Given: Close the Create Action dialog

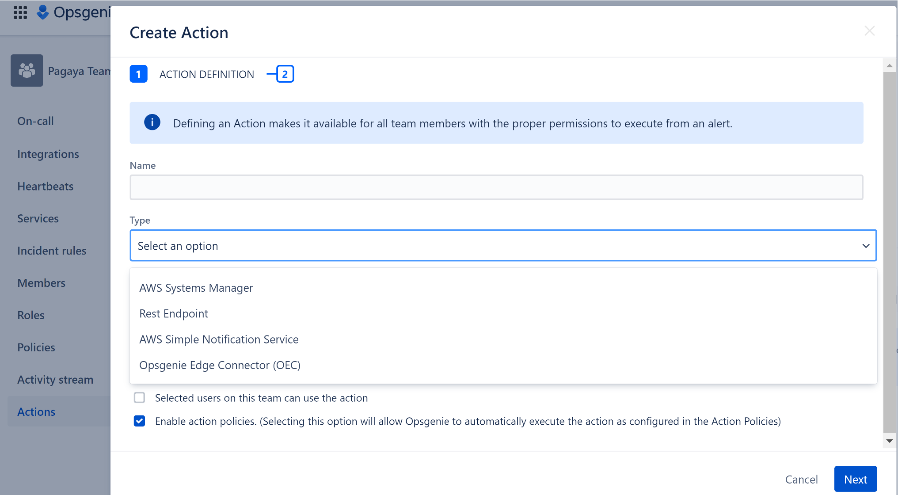Looking at the screenshot, I should [869, 30].
